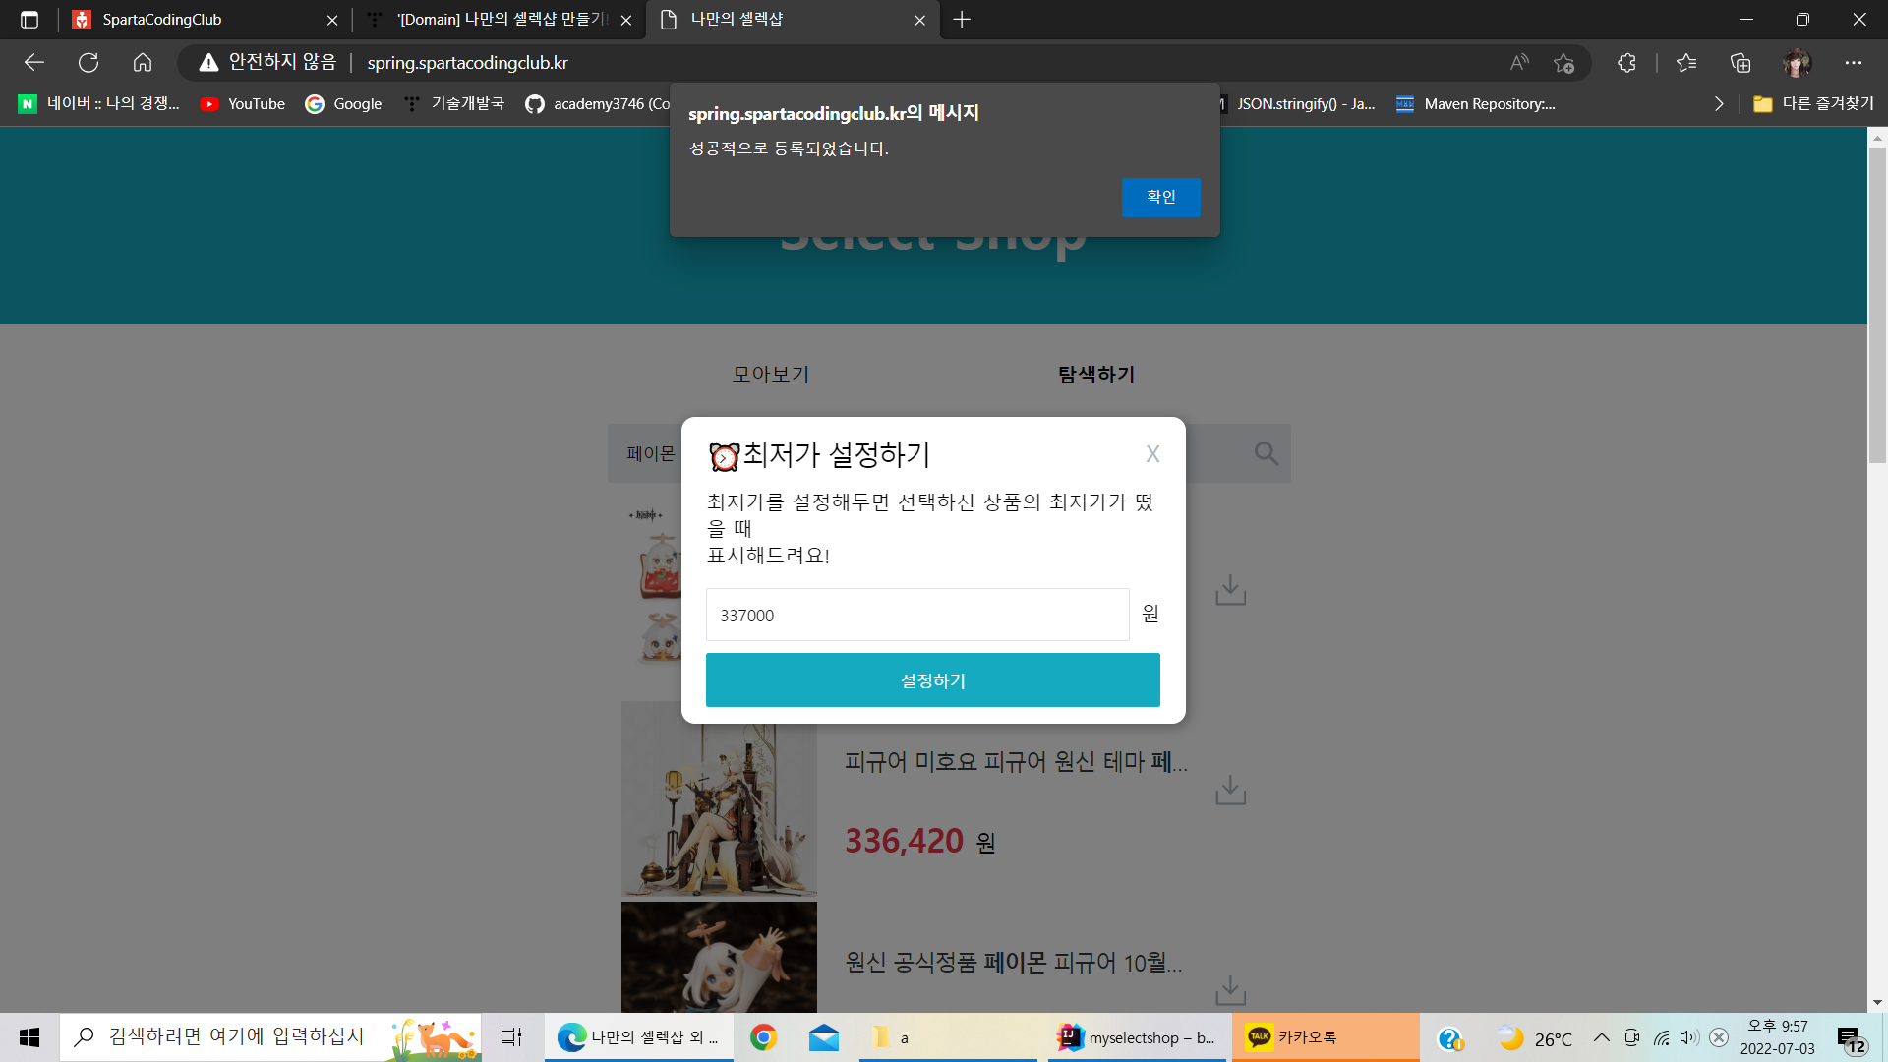
Task: Click the Windows taskbar search box
Action: point(270,1037)
